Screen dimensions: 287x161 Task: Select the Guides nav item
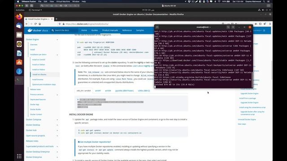point(95,30)
